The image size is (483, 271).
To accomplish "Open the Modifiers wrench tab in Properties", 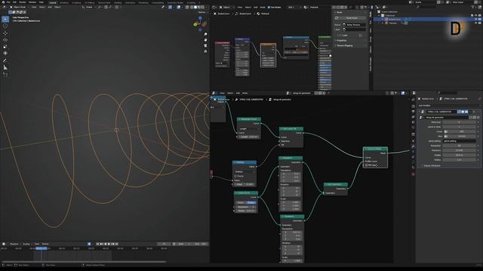I will (413, 147).
